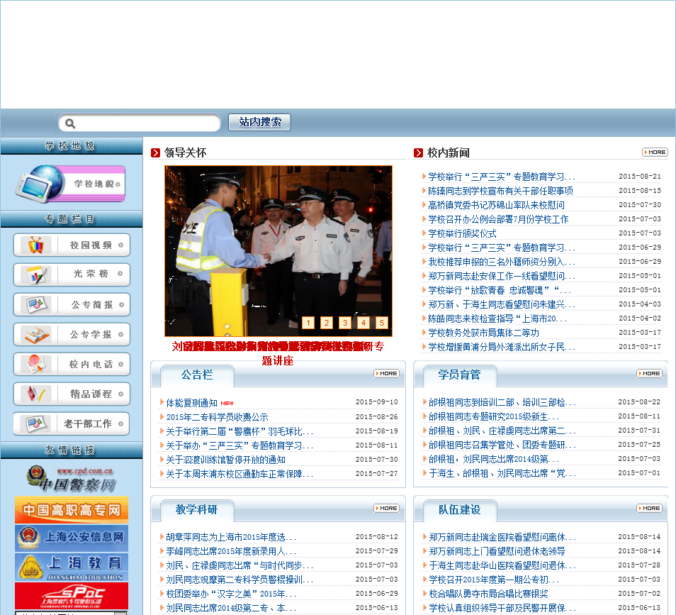
Task: Open 公专学报 sidebar button
Action: [72, 335]
